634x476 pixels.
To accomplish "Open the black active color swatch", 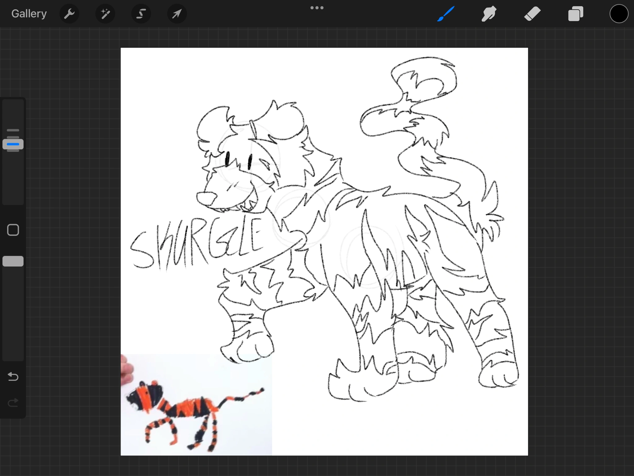I will point(619,14).
